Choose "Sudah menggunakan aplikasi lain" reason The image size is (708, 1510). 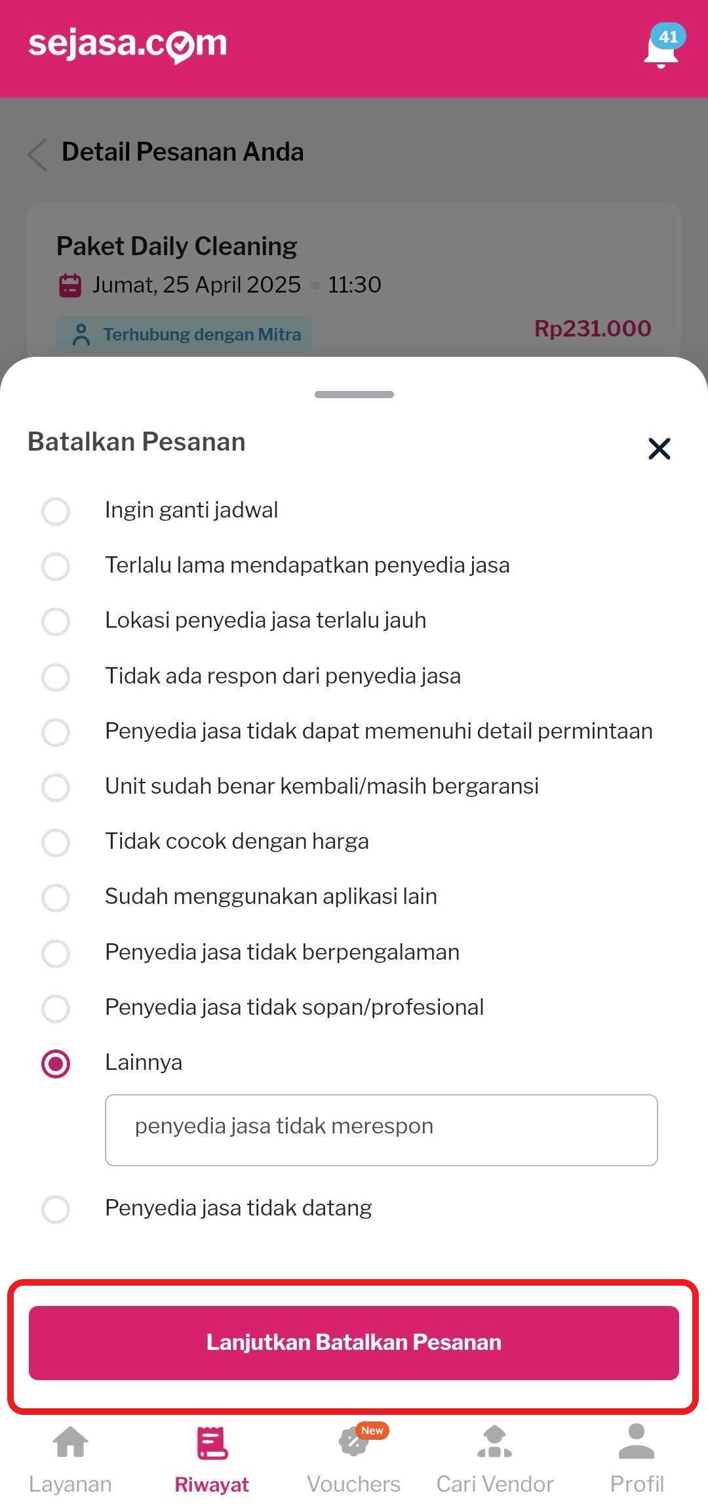click(56, 897)
